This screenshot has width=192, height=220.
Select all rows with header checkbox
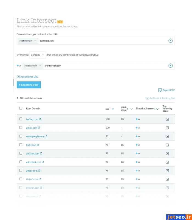click(21, 108)
